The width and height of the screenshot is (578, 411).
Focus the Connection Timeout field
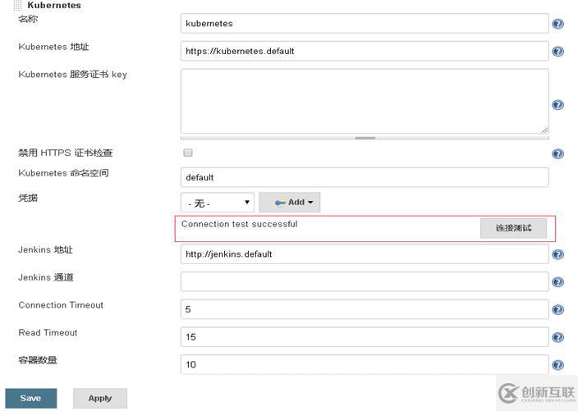pyautogui.click(x=365, y=309)
